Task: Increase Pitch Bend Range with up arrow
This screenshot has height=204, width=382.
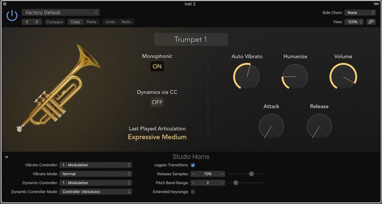Action: pyautogui.click(x=222, y=183)
